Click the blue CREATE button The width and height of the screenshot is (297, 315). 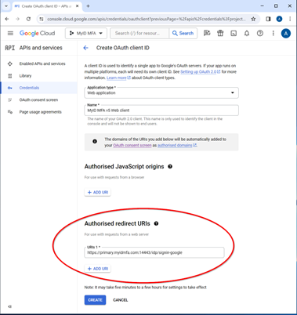(x=95, y=300)
